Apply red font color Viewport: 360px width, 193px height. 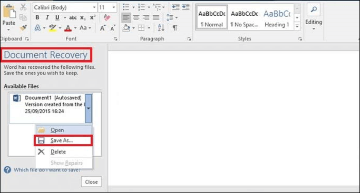pyautogui.click(x=68, y=28)
